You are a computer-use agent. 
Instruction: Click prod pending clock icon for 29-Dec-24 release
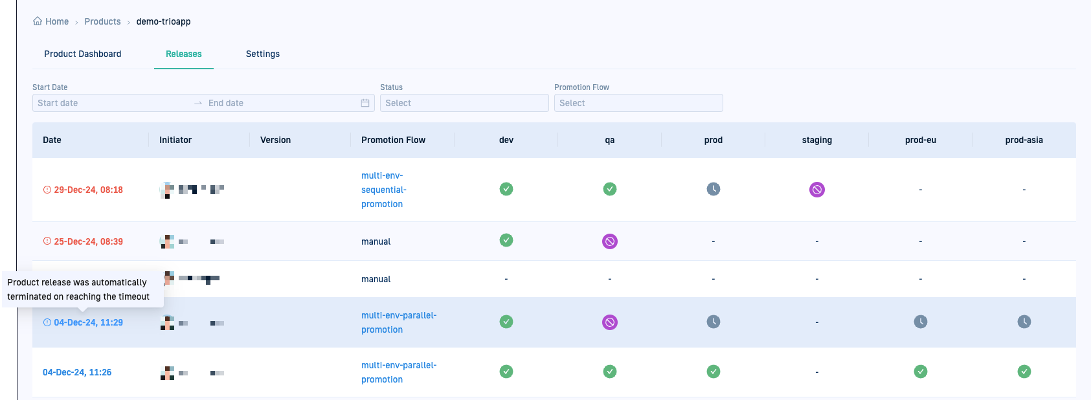pos(713,189)
